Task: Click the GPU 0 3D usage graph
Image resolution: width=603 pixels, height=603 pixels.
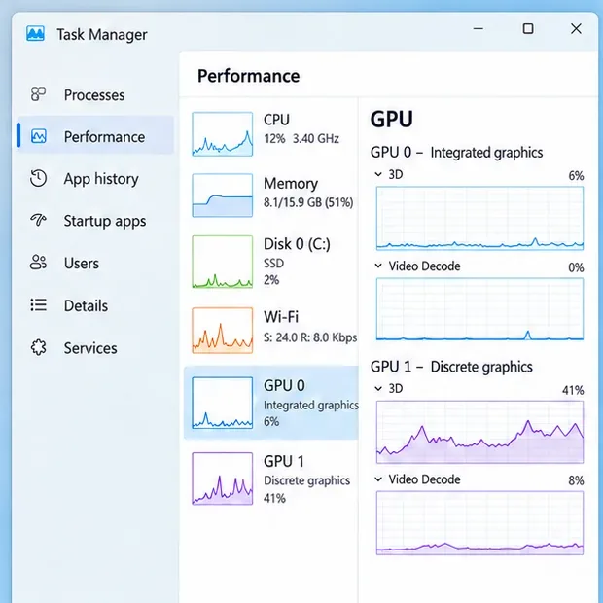Action: [479, 218]
